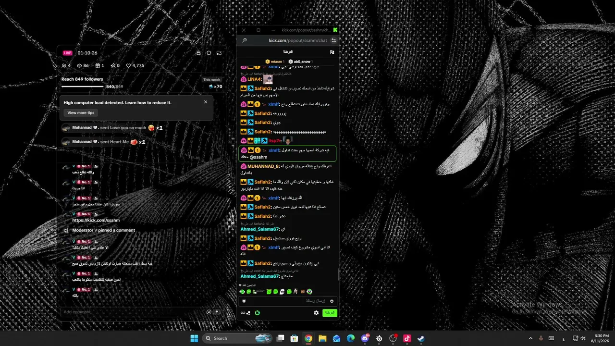The height and width of the screenshot is (346, 615).
Task: Click the diamonds x70 counter
Action: click(x=215, y=86)
